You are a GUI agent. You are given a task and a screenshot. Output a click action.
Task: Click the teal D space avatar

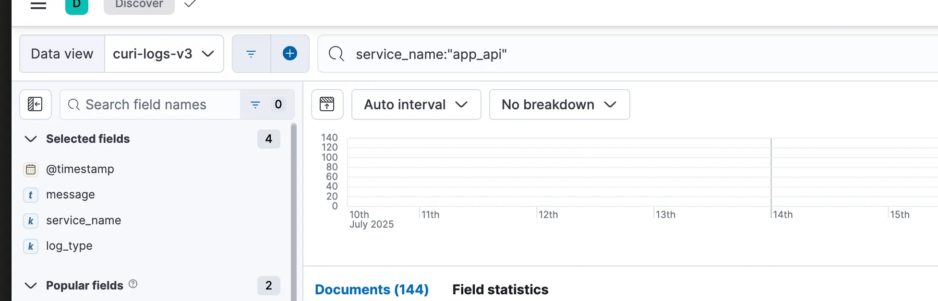[77, 5]
